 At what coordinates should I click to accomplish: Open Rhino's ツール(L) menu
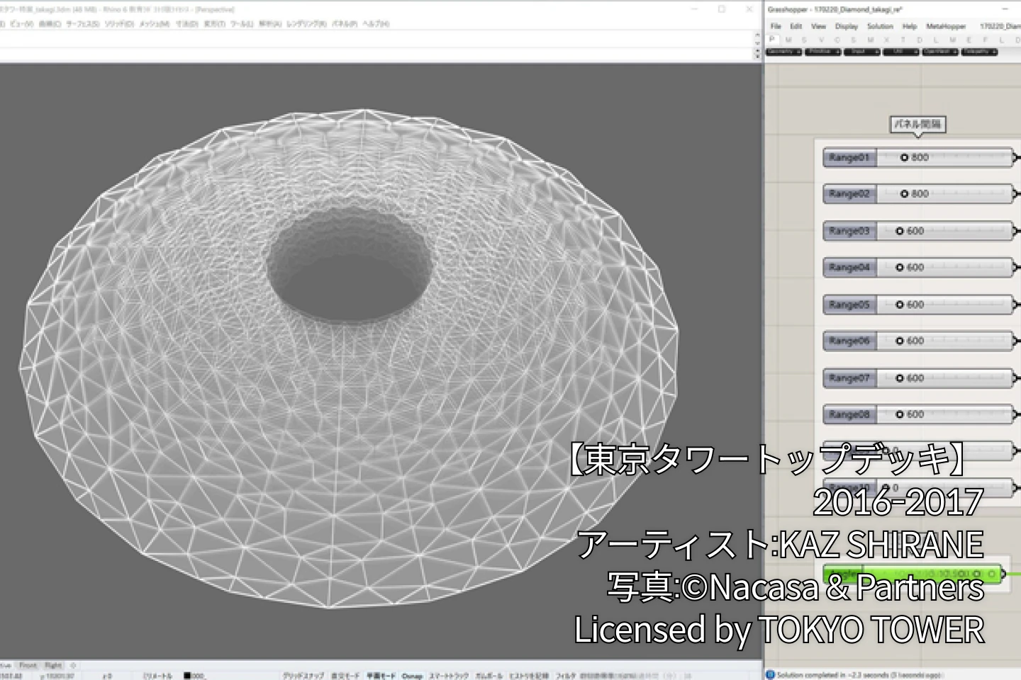[x=242, y=24]
